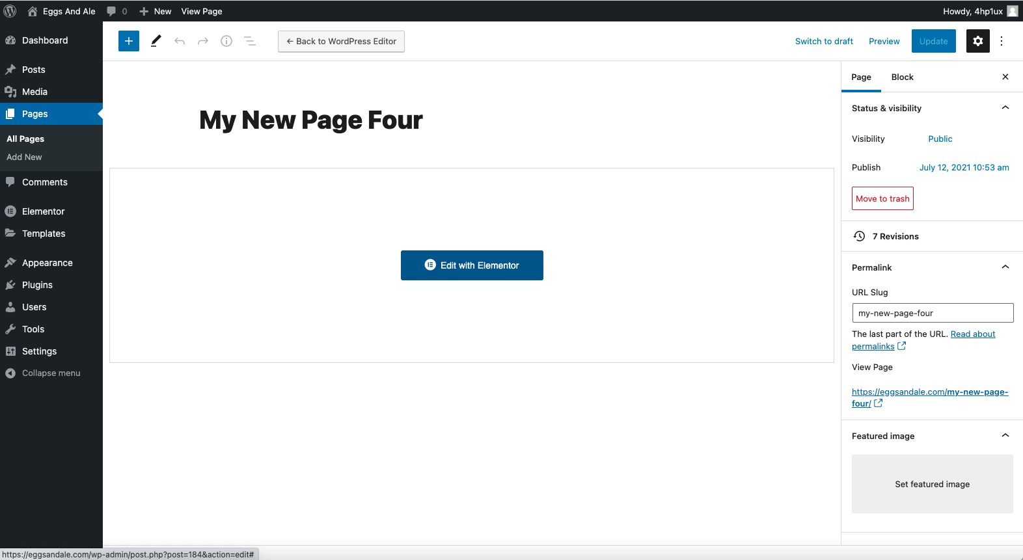Click the Preview button

click(x=884, y=41)
